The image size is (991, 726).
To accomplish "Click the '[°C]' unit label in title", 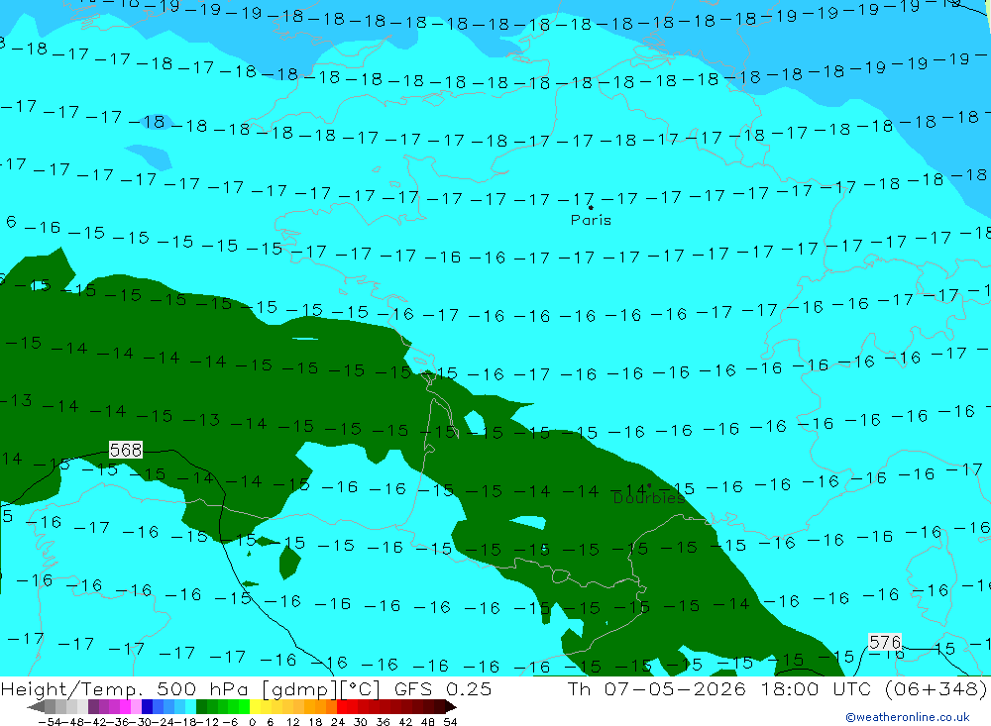I will pos(361,688).
